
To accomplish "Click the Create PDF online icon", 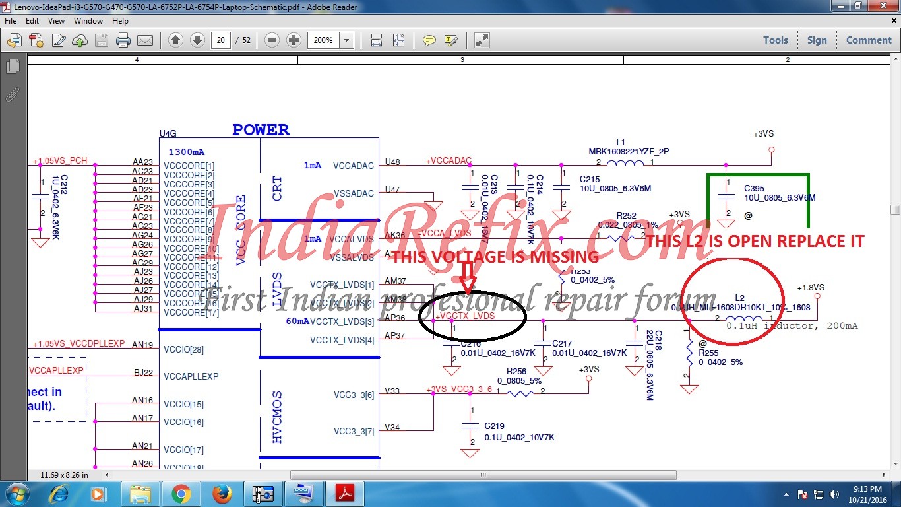I will [36, 40].
